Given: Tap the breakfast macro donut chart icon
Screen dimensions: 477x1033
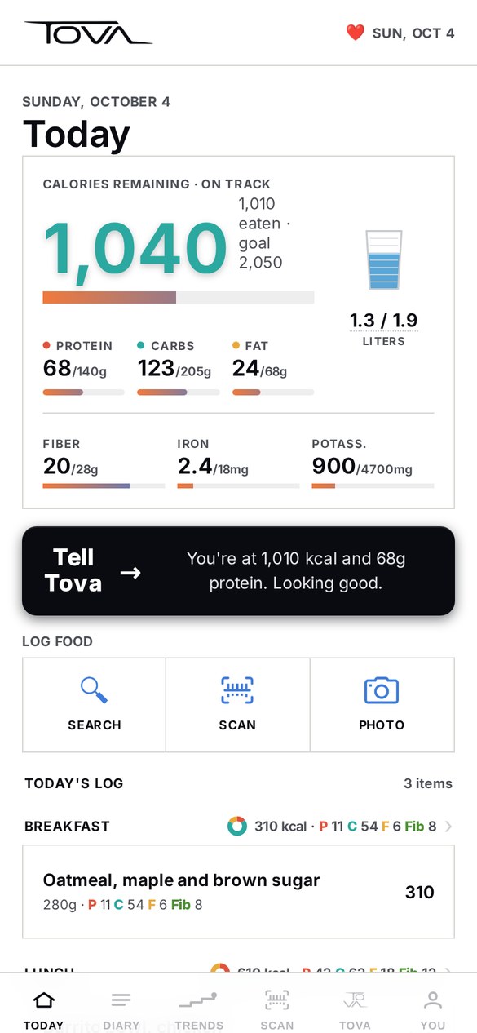Looking at the screenshot, I should point(237,827).
